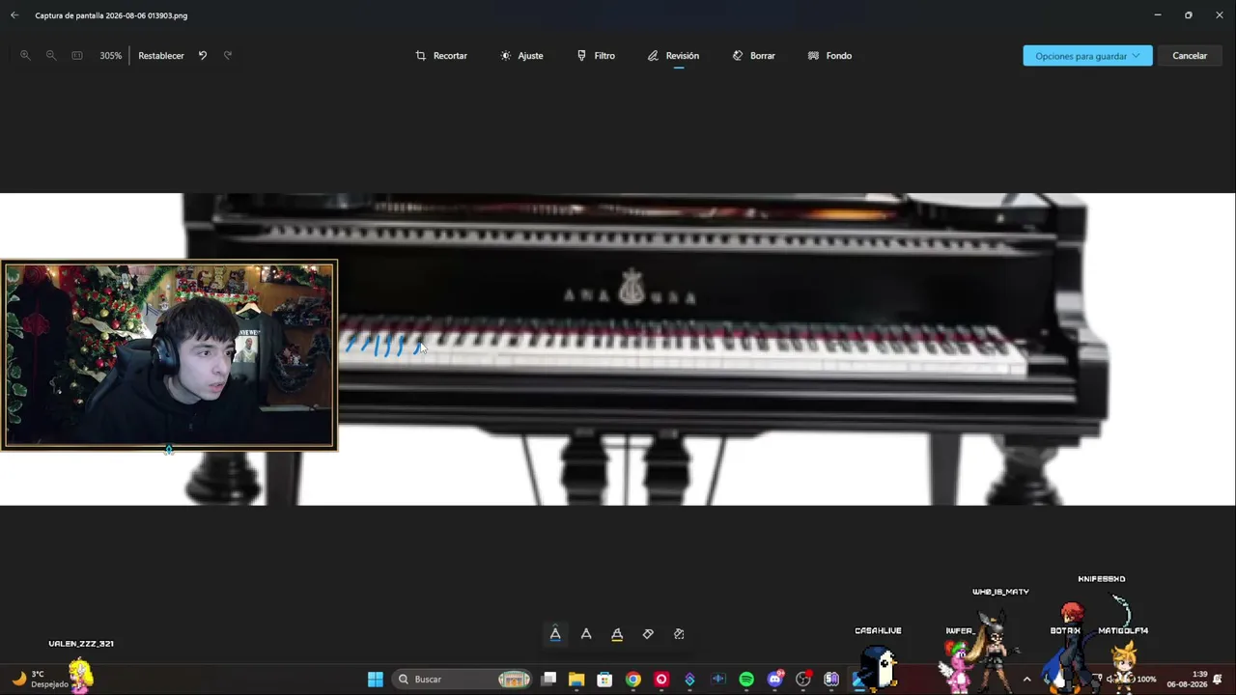
Task: Click the Restablecer reset button
Action: (161, 56)
